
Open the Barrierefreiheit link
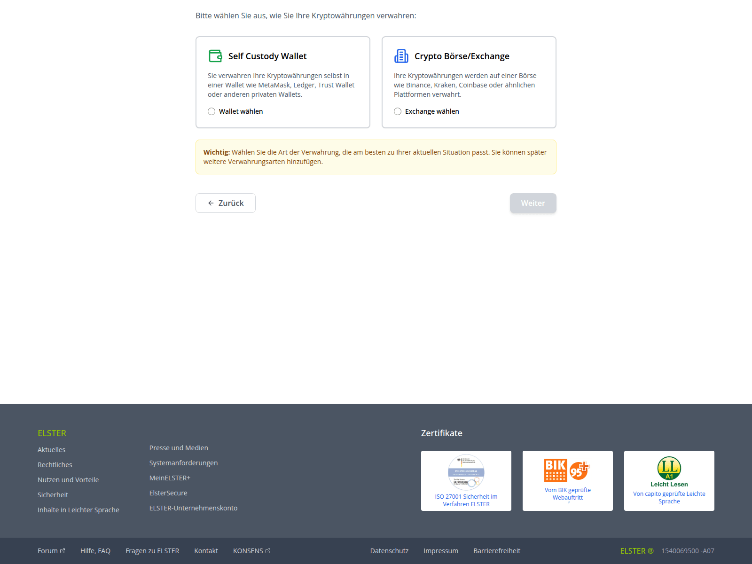496,551
